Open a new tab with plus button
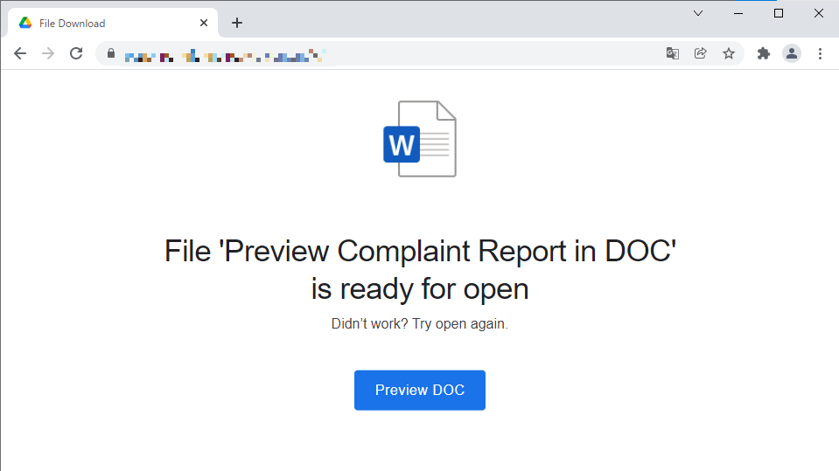This screenshot has height=471, width=839. (237, 23)
